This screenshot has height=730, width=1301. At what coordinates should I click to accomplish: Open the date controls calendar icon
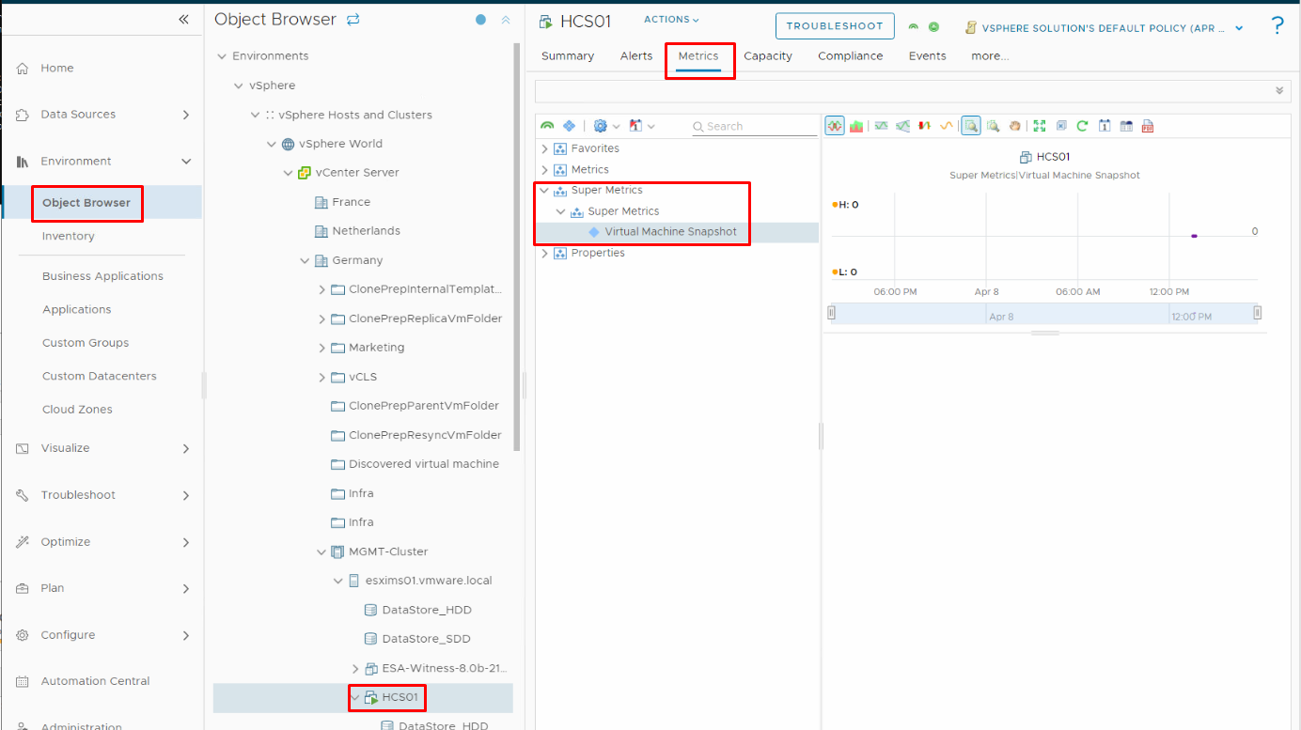[1105, 126]
